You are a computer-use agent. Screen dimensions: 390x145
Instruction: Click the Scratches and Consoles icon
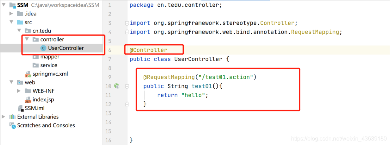point(12,125)
